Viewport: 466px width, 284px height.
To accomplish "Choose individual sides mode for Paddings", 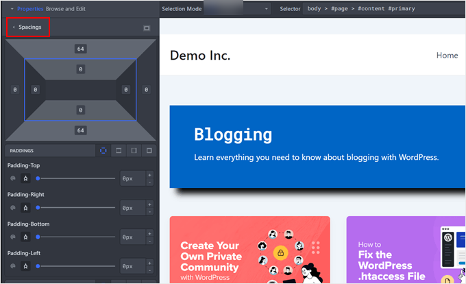I will tap(103, 151).
